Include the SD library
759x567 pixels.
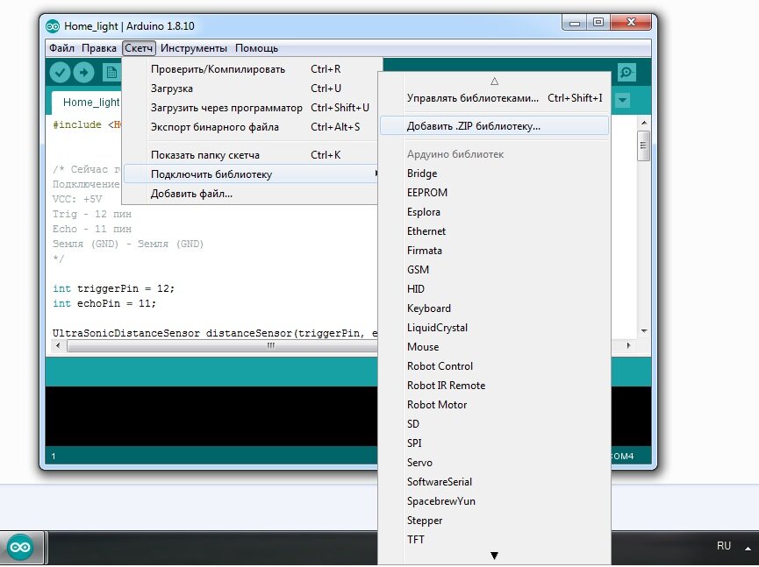[x=494, y=424]
